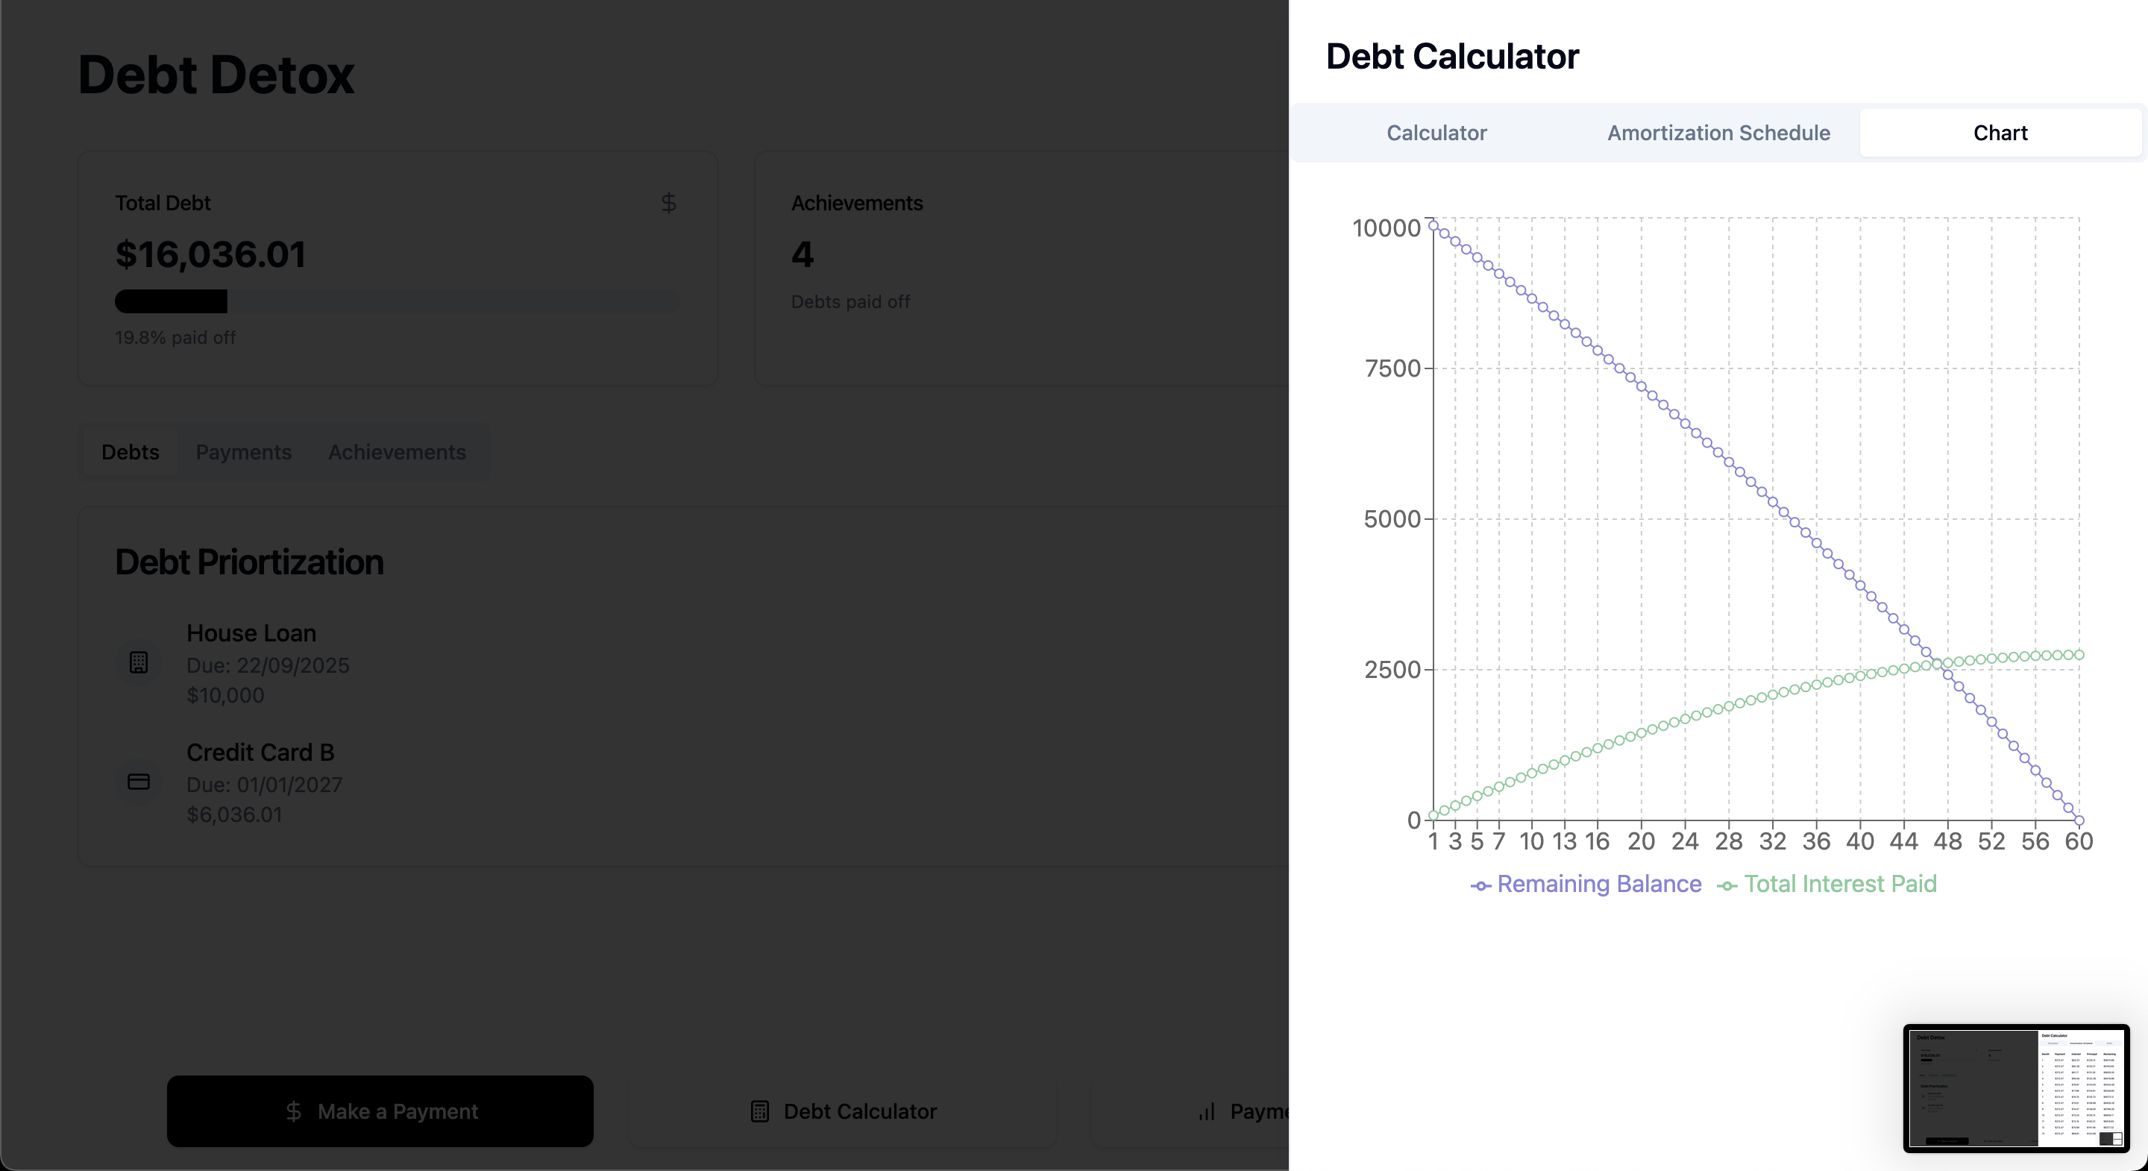2148x1171 pixels.
Task: Switch to the Payments tab
Action: click(243, 452)
